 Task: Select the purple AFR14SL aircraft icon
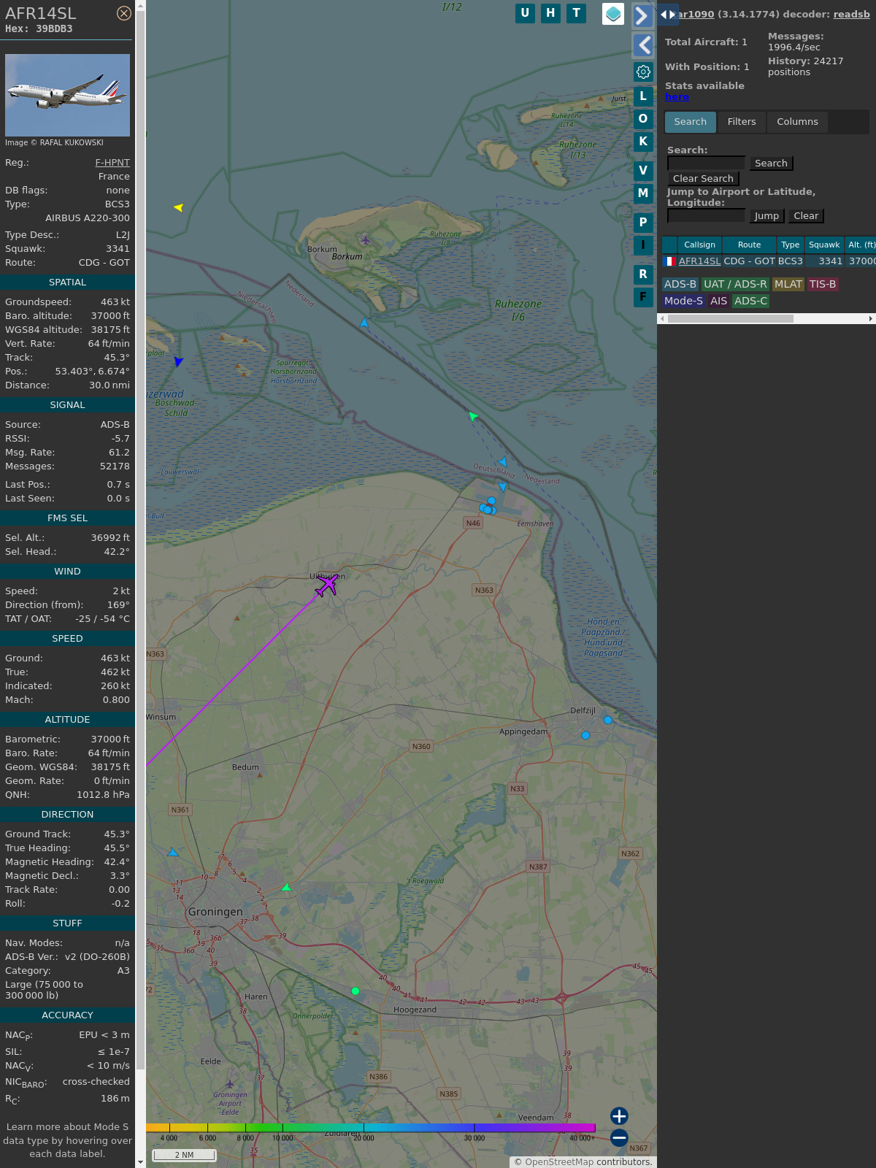pos(327,584)
